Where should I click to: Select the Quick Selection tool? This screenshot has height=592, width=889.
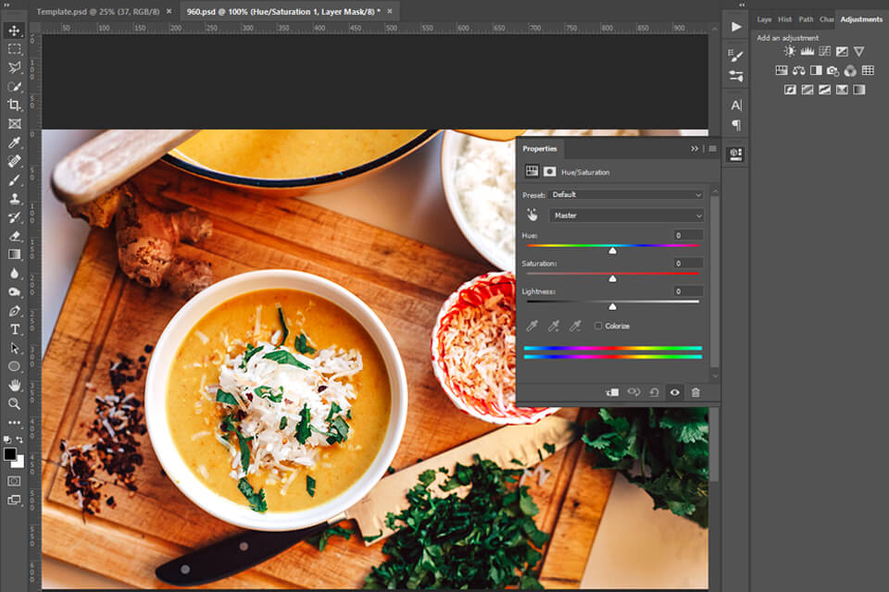(14, 86)
